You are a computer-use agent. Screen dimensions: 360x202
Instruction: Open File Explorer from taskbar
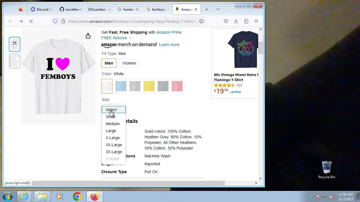[x=42, y=196]
